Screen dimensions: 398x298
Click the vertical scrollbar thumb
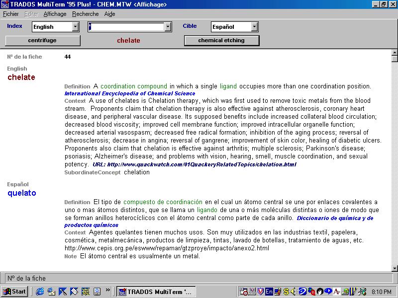coord(395,59)
